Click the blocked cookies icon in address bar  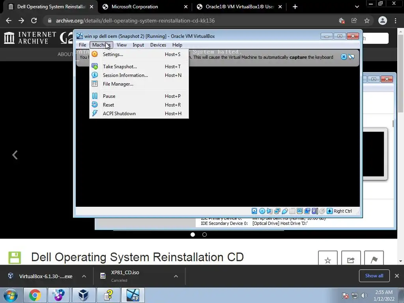coord(342,21)
